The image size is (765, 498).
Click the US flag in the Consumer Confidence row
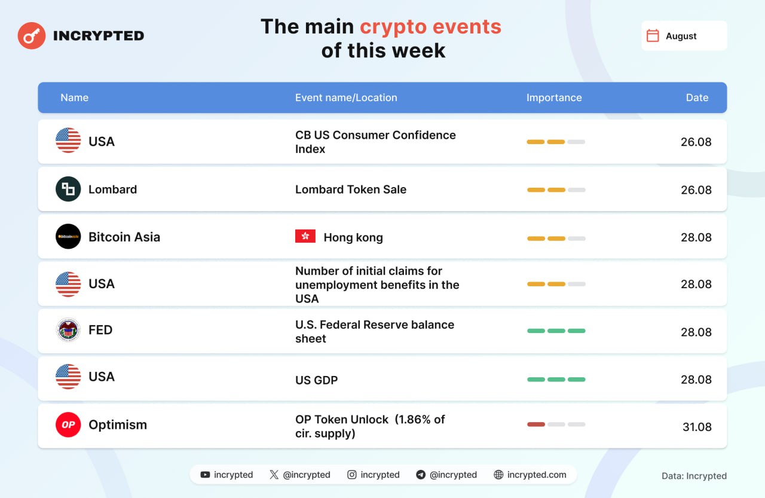[x=68, y=140]
